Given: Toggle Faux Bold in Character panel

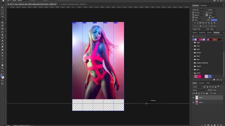Looking at the screenshot, I should tap(195, 23).
